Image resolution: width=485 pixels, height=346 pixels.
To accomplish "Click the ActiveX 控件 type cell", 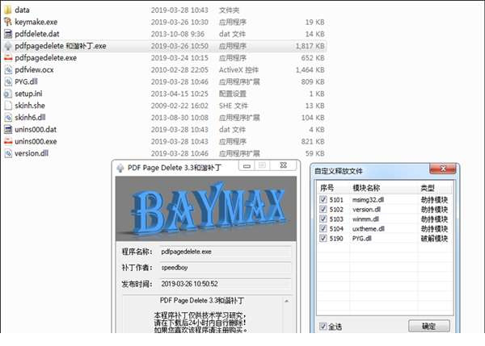I will coord(238,69).
